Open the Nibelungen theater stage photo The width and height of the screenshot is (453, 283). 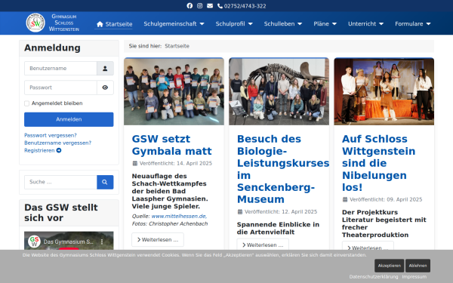tap(384, 92)
